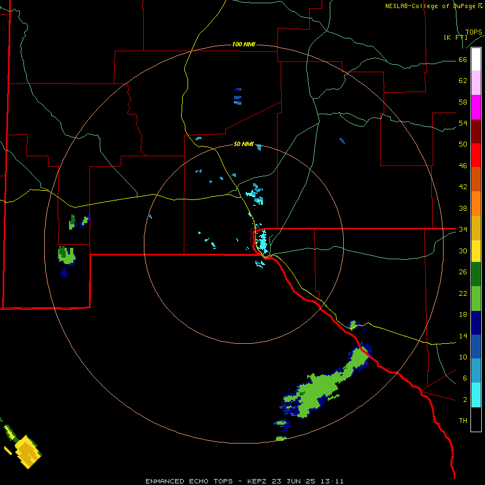
Task: Click the '22' legend value
Action: click(x=463, y=293)
